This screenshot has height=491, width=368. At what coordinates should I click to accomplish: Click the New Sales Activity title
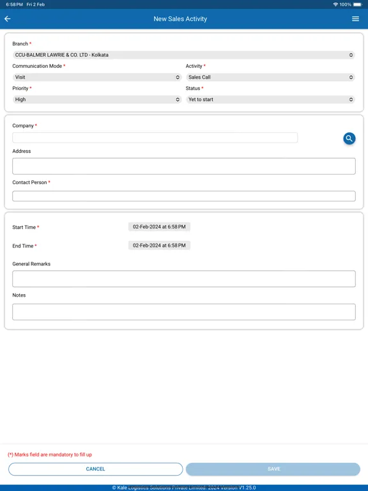(x=180, y=19)
